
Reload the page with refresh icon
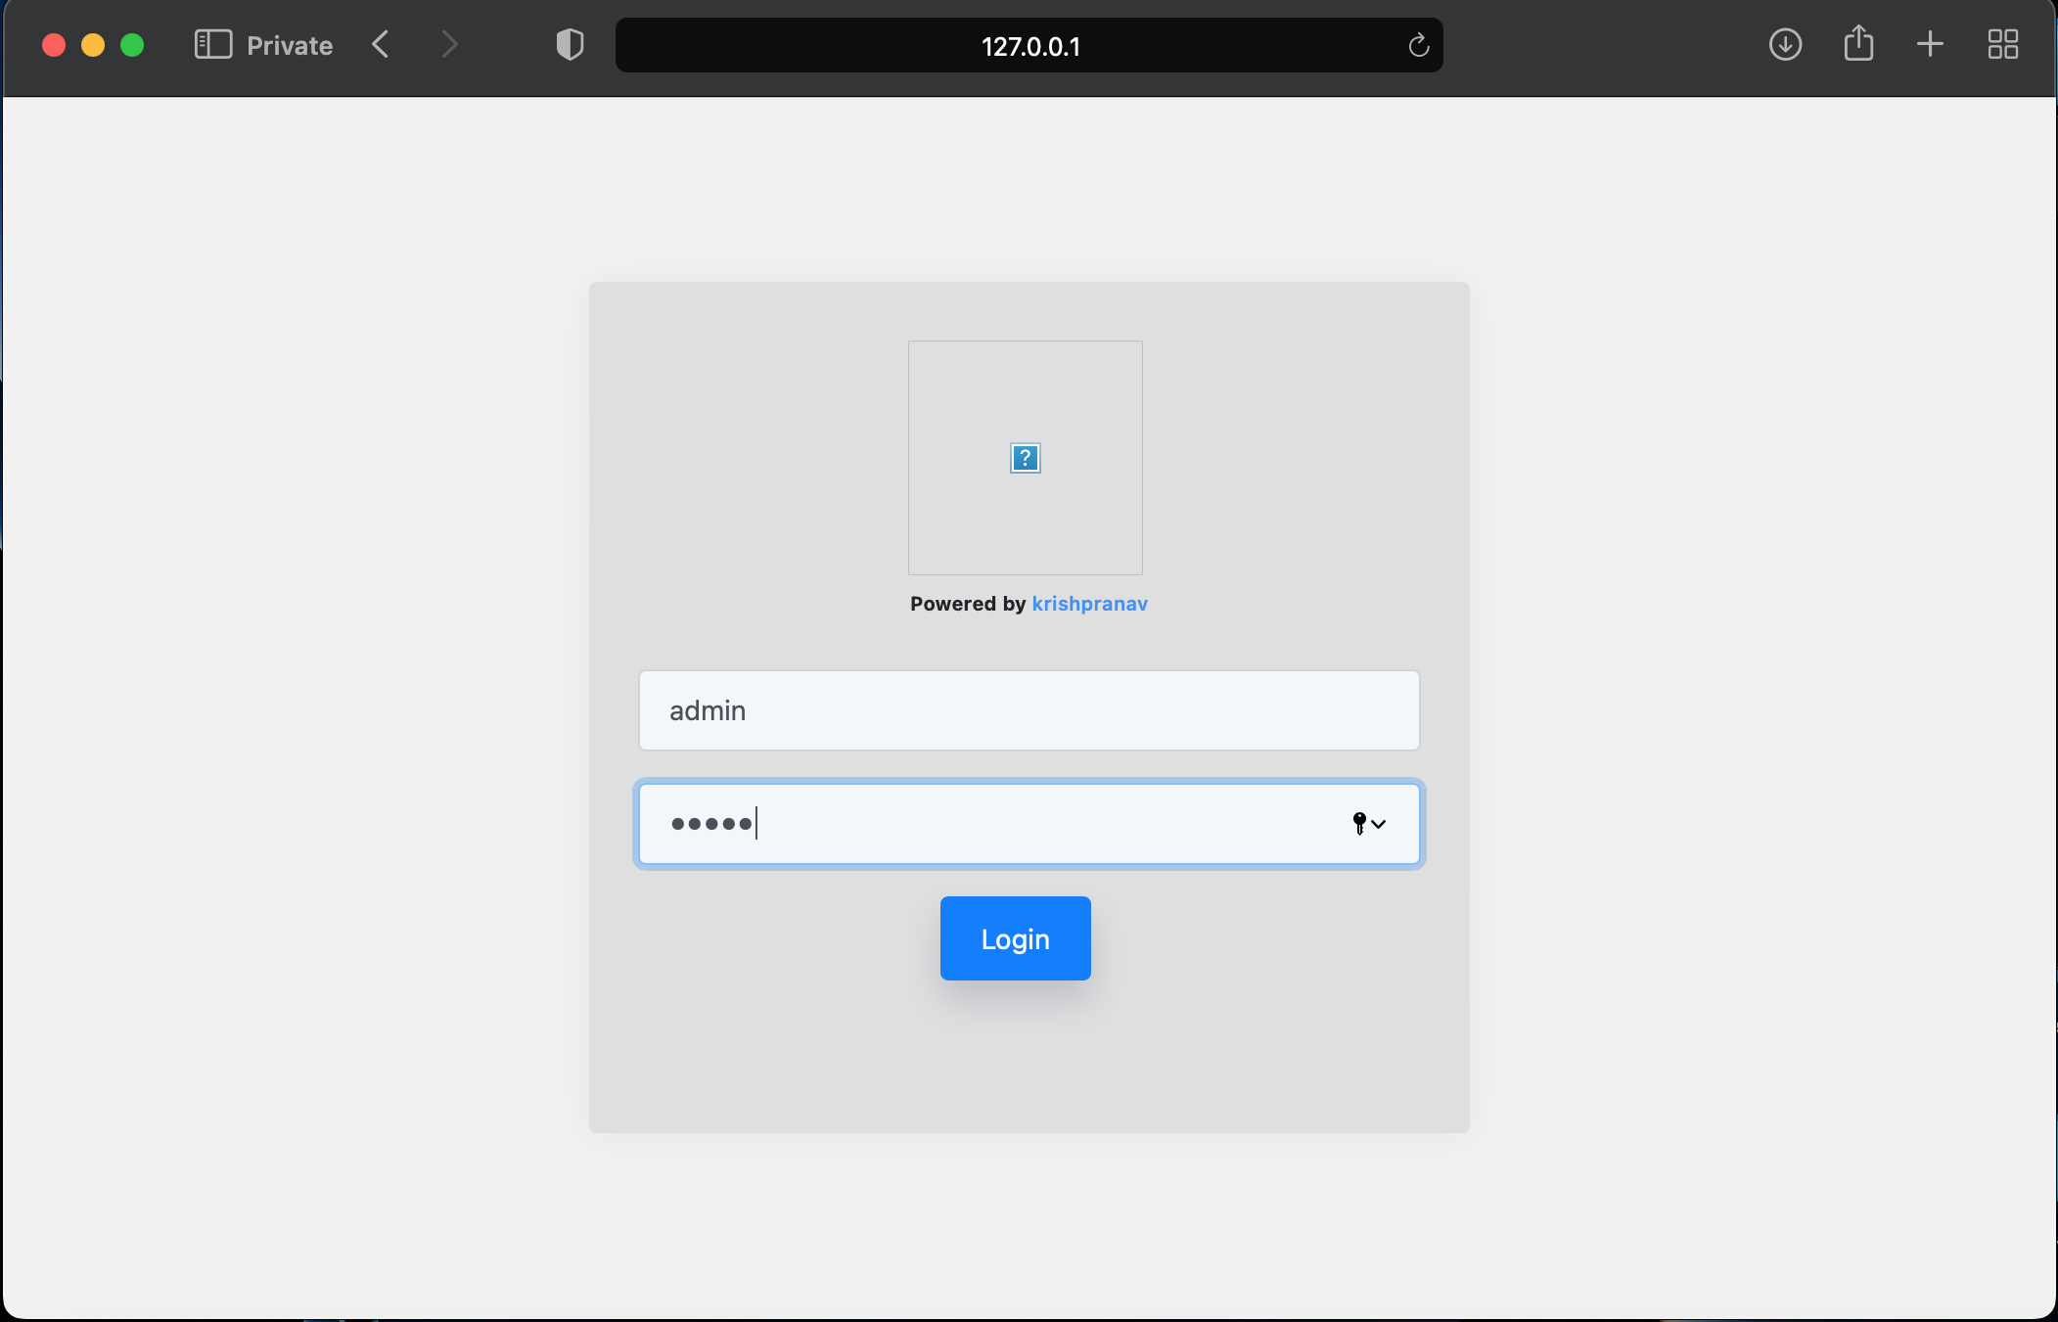point(1418,46)
